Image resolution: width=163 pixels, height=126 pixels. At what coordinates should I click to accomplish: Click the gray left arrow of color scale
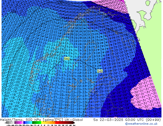[6, 123]
